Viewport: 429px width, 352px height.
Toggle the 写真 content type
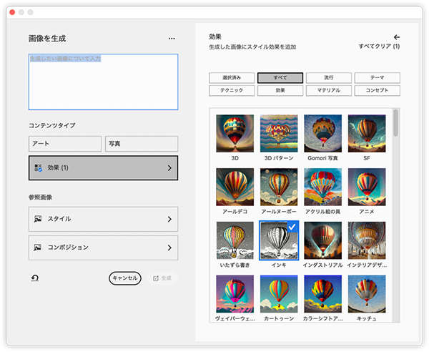click(141, 144)
